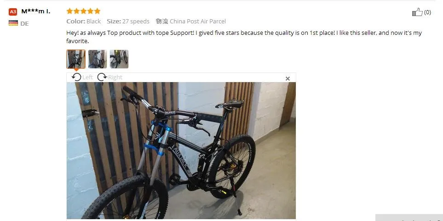This screenshot has height=221, width=443.
Task: Click 'China Post Air Parcel' logistics text
Action: 198,22
